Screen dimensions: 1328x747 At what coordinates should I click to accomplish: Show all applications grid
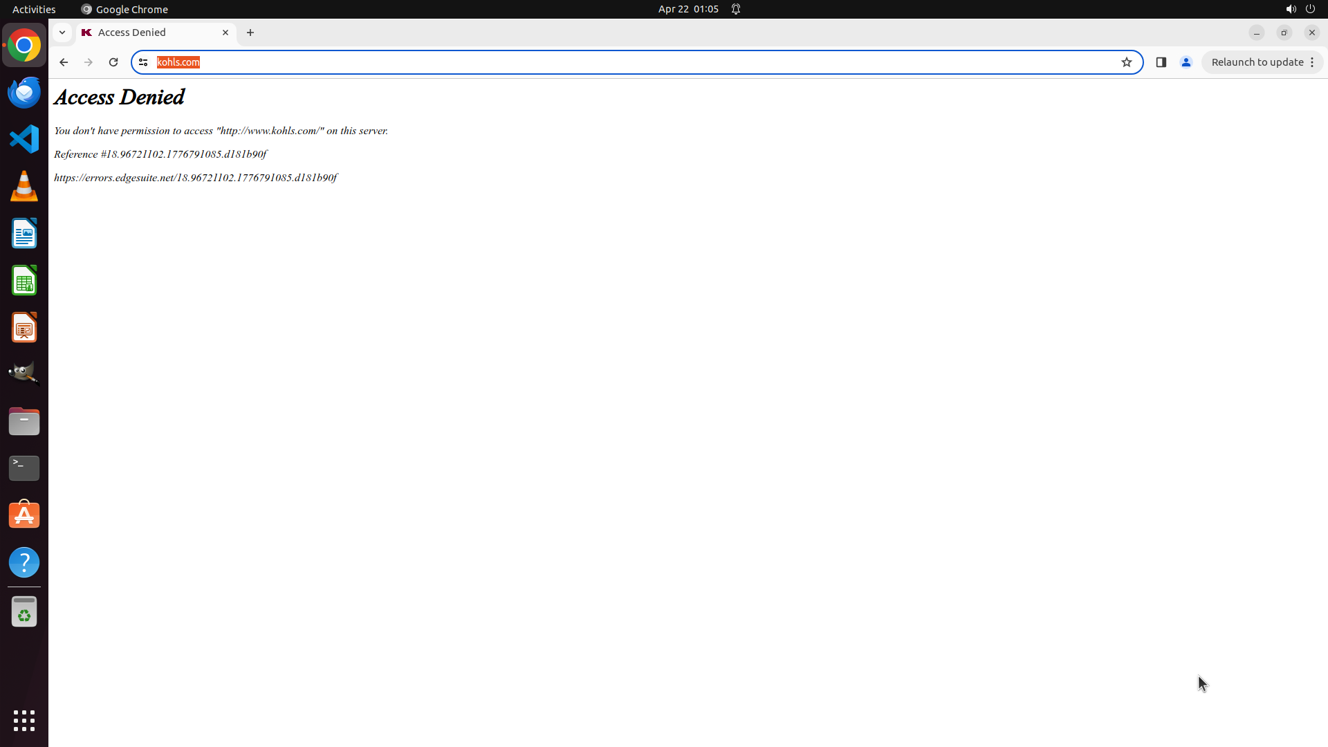(x=24, y=720)
